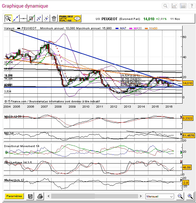
Task: Click the zoom out magnifier button
Action: pyautogui.click(x=180, y=196)
